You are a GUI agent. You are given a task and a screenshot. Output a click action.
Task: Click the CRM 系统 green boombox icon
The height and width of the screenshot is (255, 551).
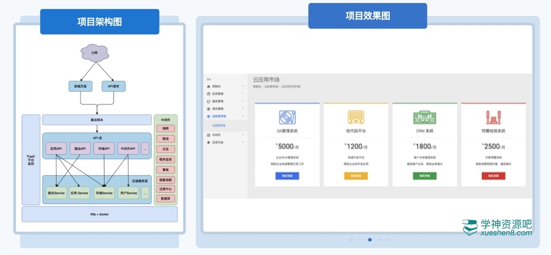coord(425,117)
